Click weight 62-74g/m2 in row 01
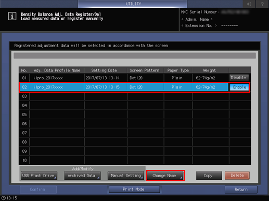This screenshot has width=269, height=201. (206, 78)
